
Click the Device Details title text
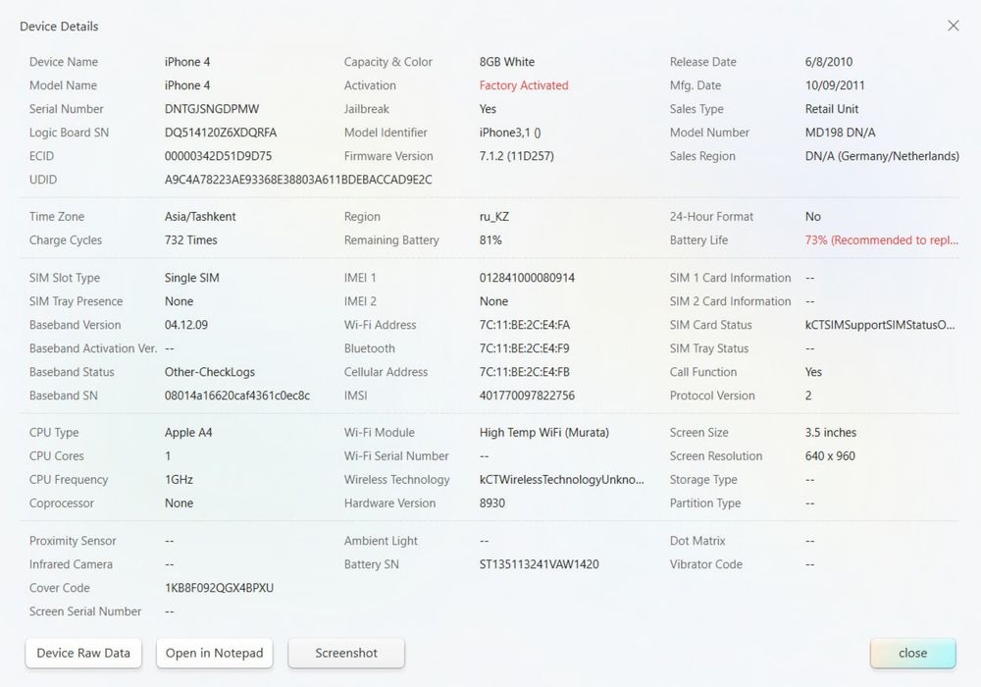pyautogui.click(x=59, y=26)
